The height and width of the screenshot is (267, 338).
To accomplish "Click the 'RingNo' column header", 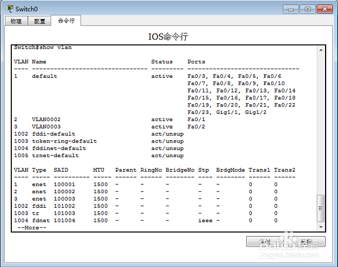I will (x=151, y=170).
